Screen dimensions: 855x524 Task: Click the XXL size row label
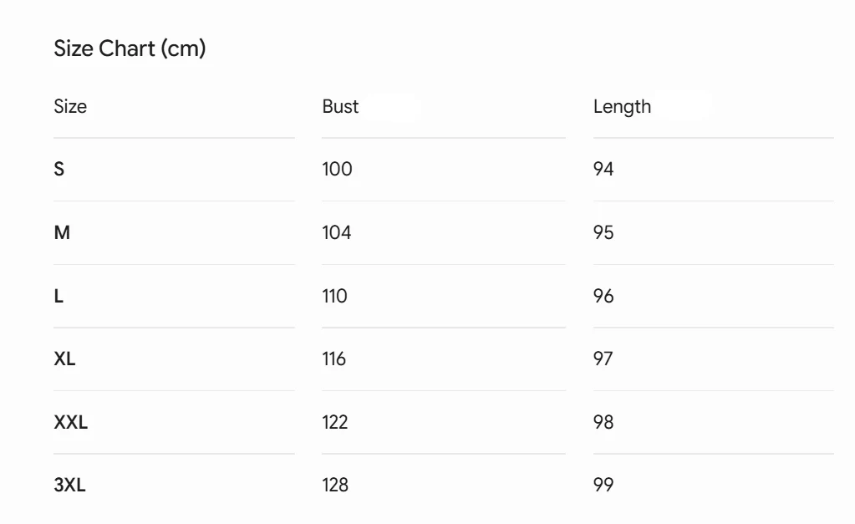(71, 422)
